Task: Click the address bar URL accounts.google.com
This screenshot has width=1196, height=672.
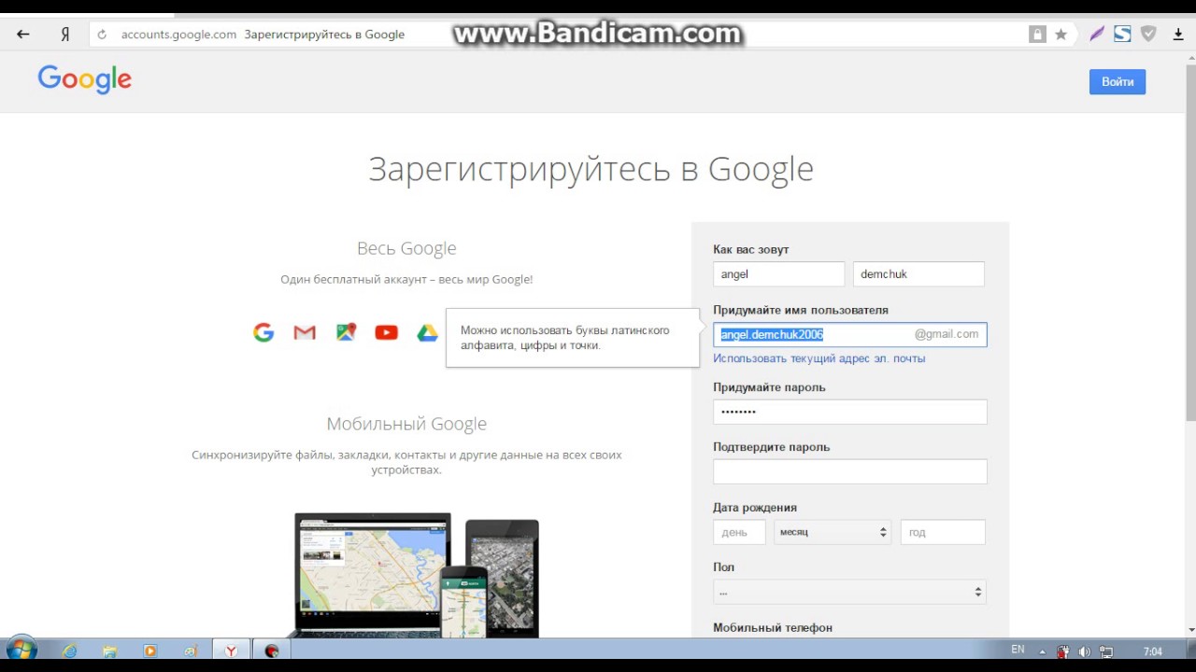Action: 178,35
